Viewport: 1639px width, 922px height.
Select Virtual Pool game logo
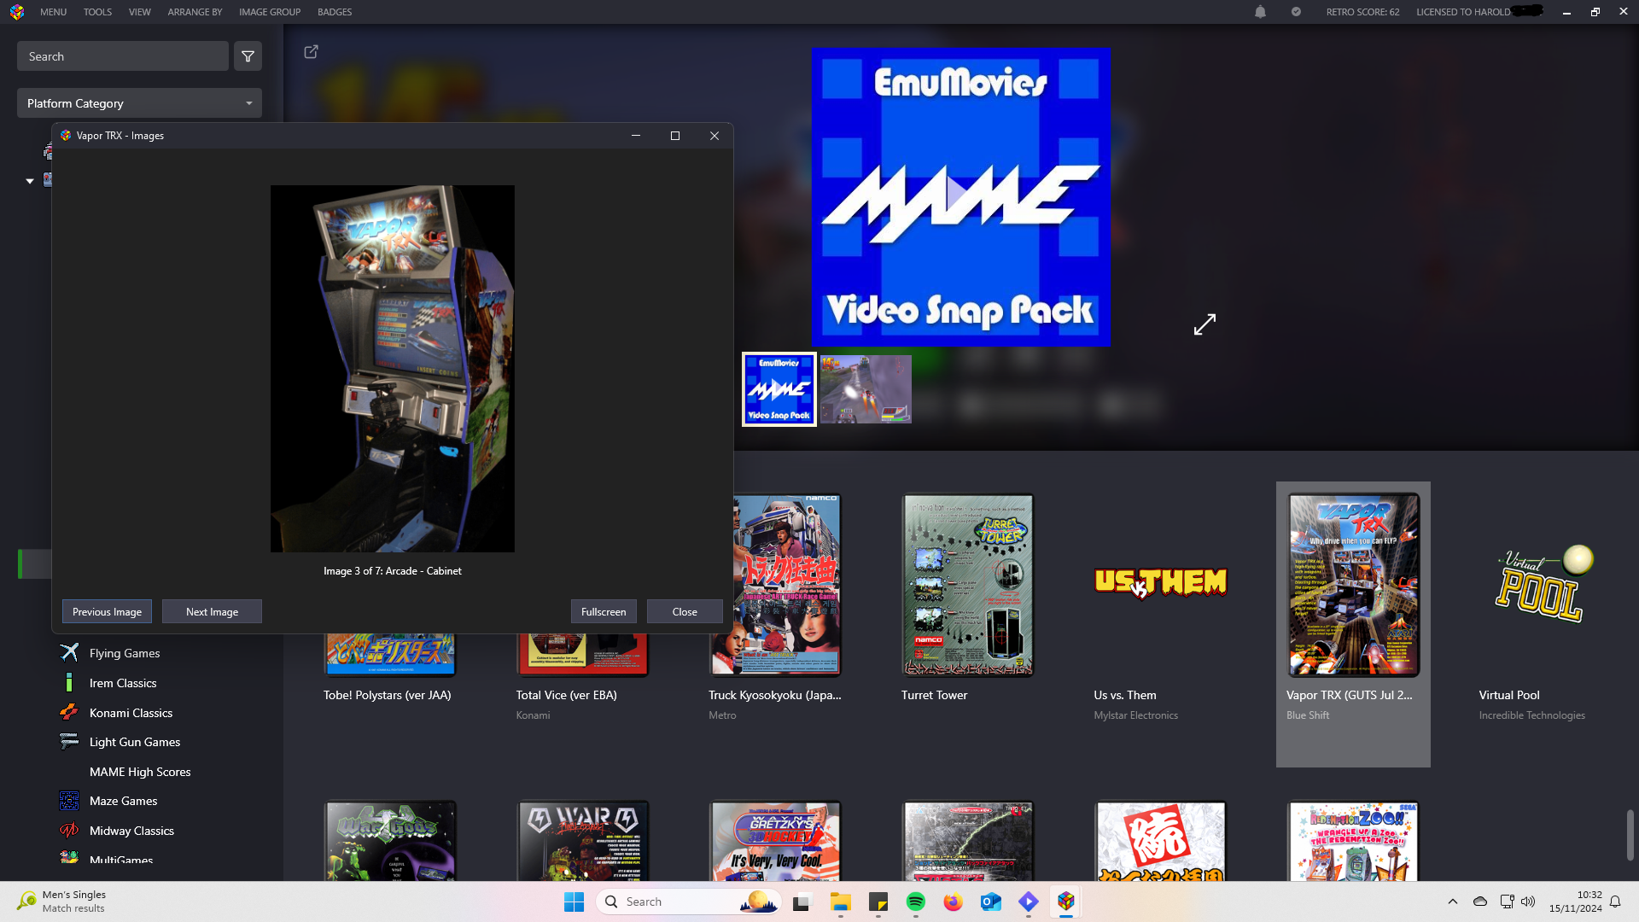[x=1545, y=584]
